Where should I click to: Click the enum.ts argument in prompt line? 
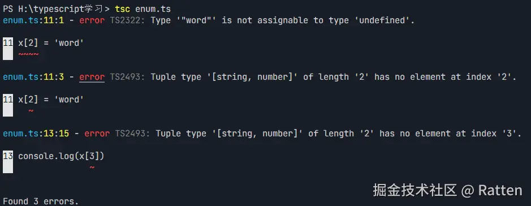tap(153, 9)
